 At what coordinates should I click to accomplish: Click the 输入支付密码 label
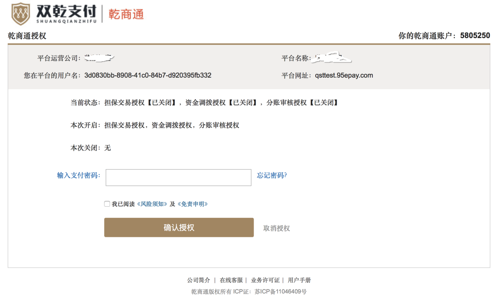[x=79, y=175]
